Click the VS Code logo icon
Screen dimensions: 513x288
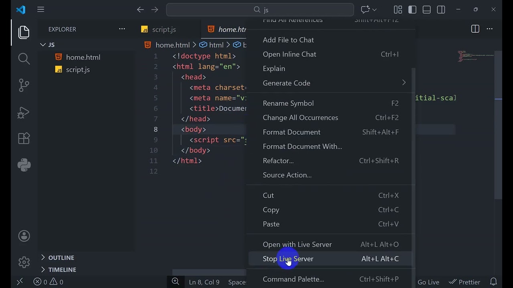pos(20,10)
